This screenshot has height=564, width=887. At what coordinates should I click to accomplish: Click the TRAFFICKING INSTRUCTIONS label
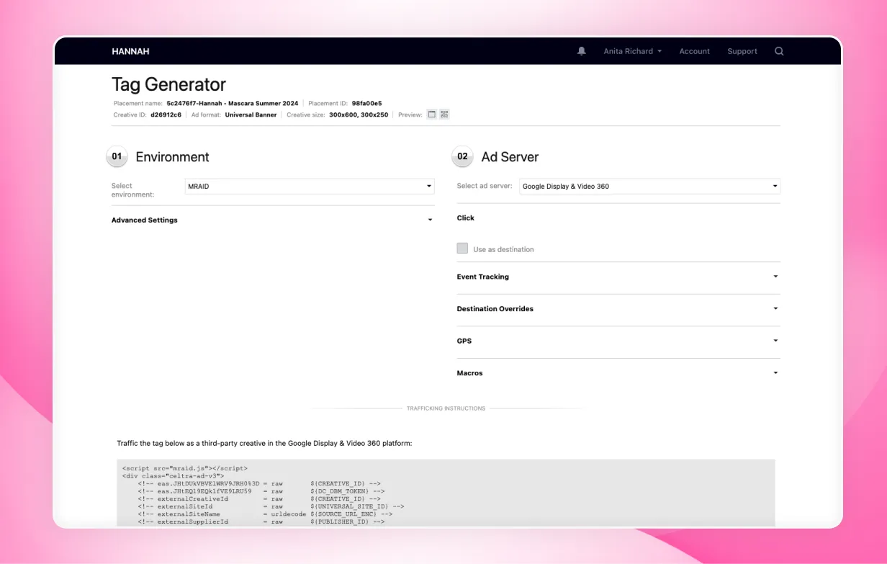tap(446, 408)
